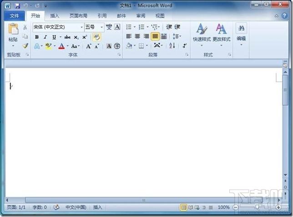Click the bullet list icon

[129, 27]
